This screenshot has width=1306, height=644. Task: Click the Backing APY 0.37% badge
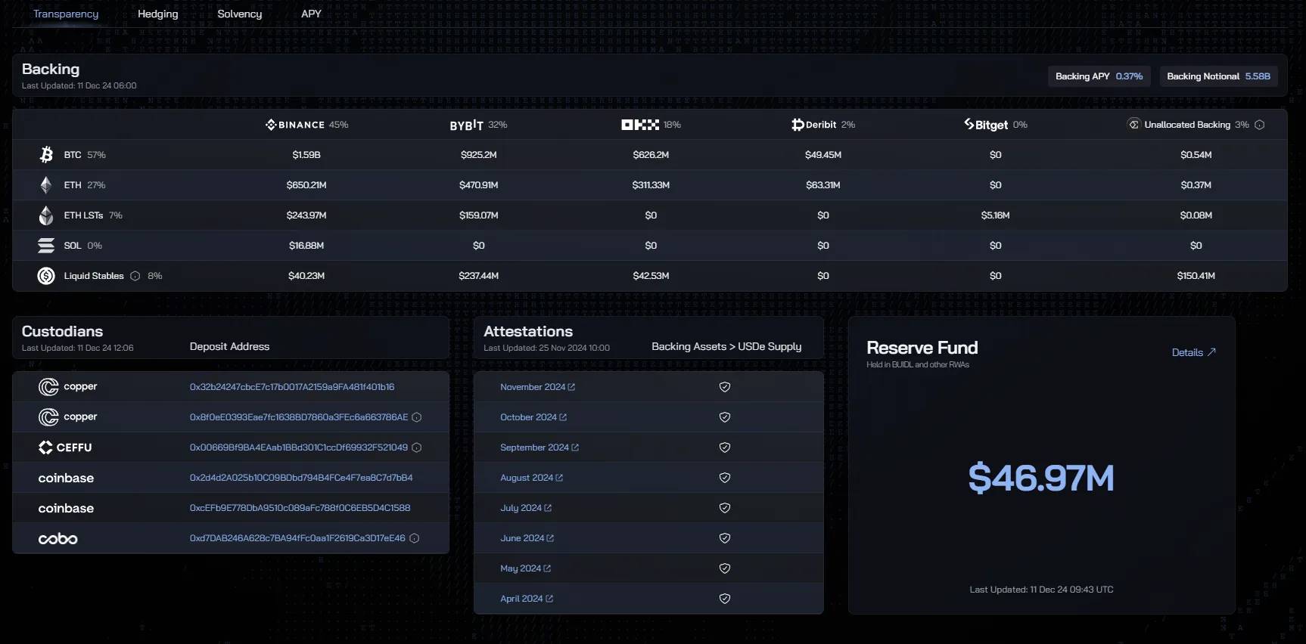[1099, 76]
